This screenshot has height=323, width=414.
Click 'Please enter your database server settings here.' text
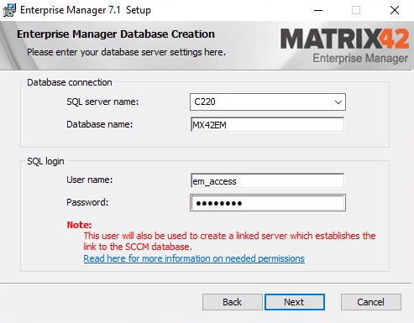click(126, 52)
